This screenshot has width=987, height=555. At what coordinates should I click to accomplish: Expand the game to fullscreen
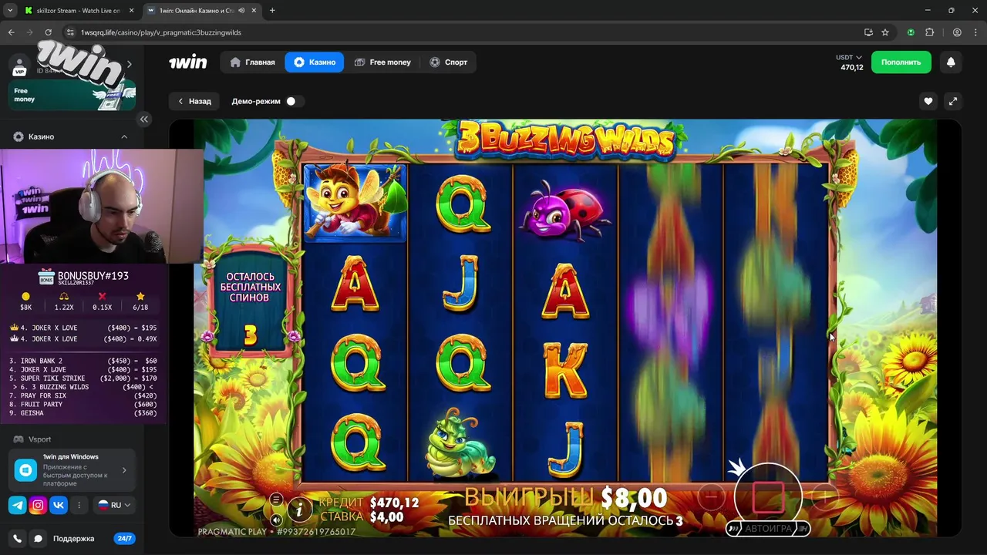point(953,101)
